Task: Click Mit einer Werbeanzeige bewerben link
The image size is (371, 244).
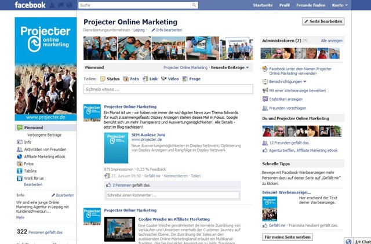Action: tap(297, 90)
